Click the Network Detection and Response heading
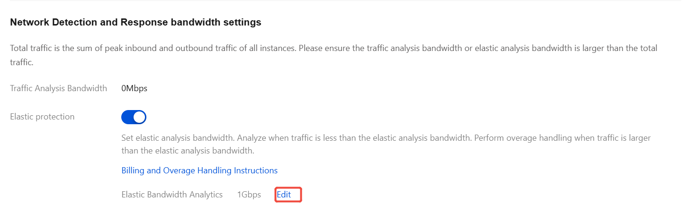Image resolution: width=685 pixels, height=213 pixels. coord(135,22)
